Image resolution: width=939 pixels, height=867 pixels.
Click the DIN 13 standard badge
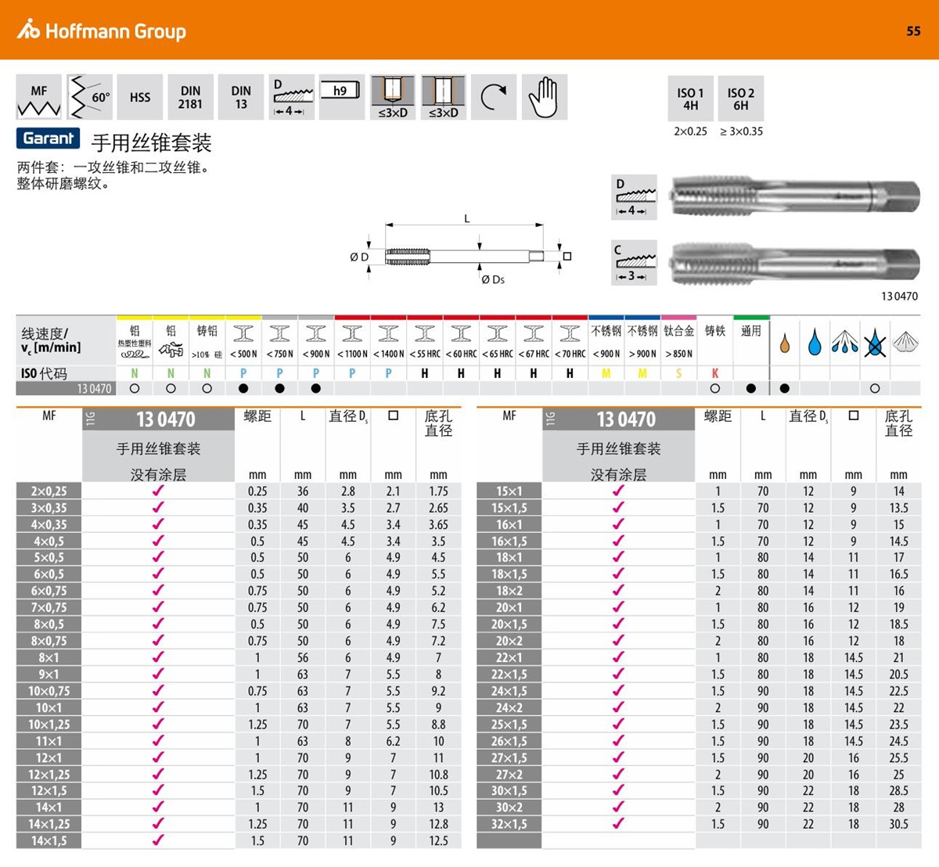click(x=241, y=97)
